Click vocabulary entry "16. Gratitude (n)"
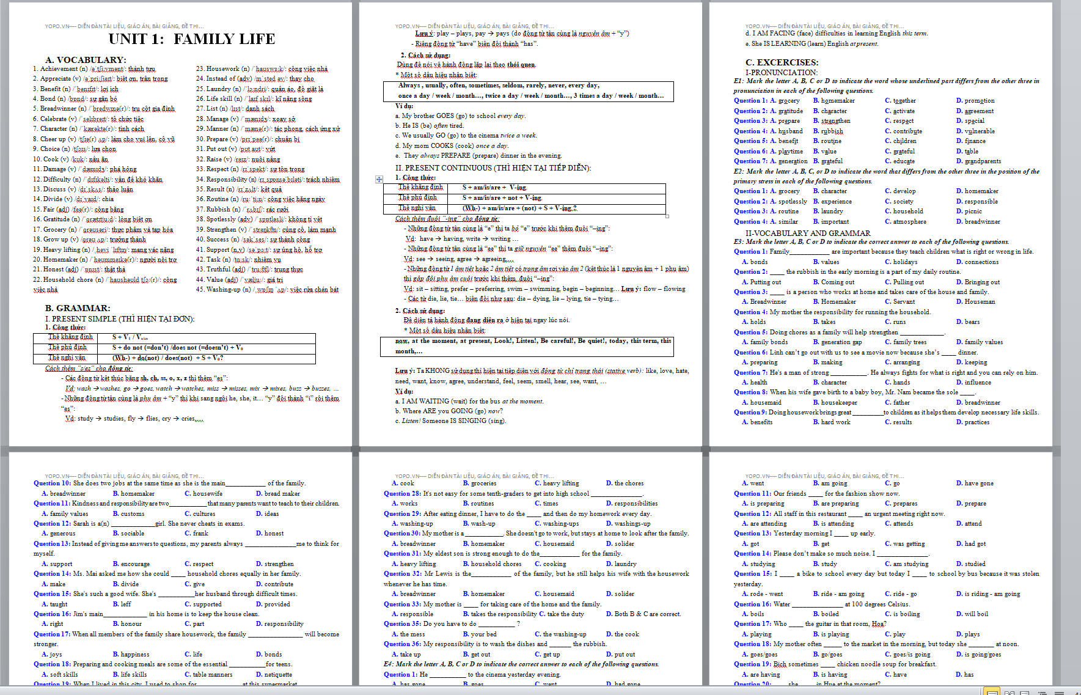The height and width of the screenshot is (695, 1081). [x=56, y=219]
